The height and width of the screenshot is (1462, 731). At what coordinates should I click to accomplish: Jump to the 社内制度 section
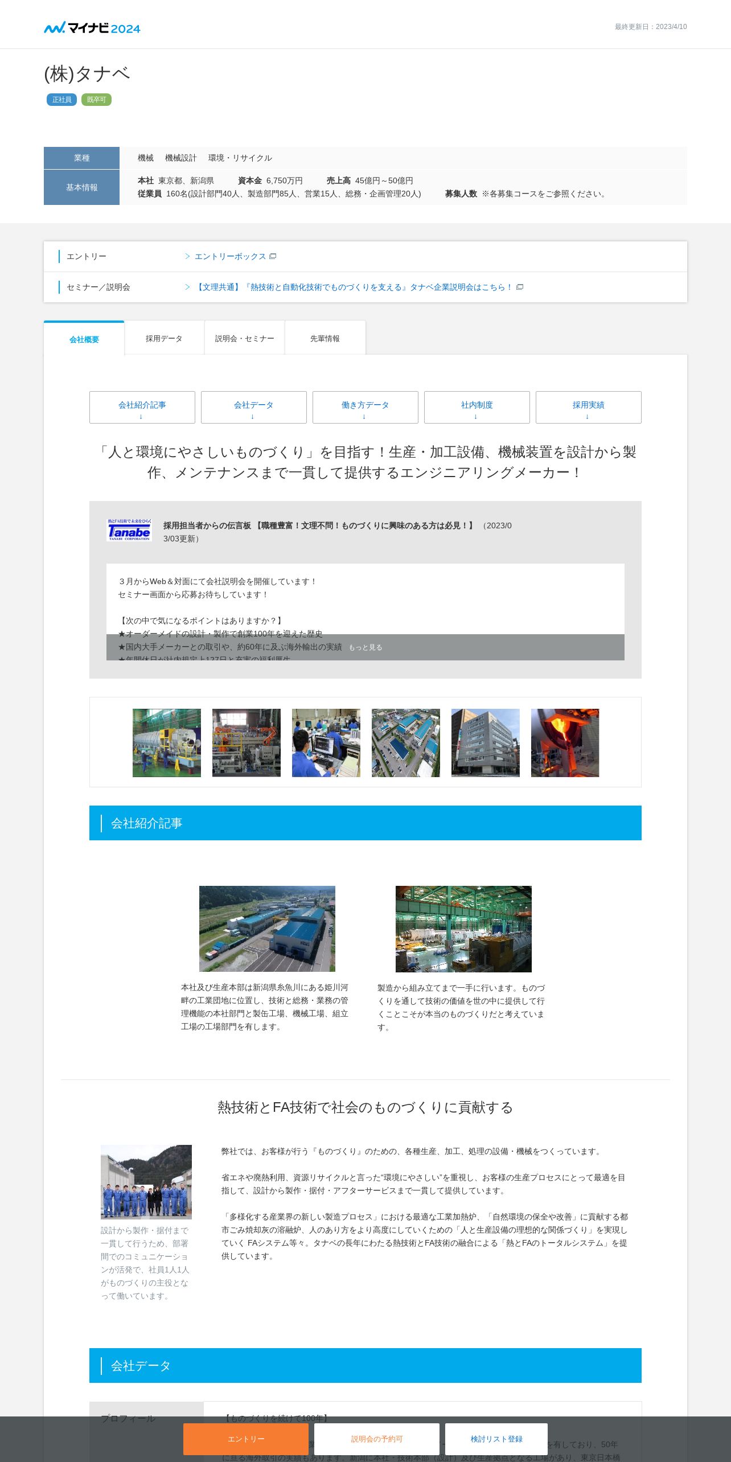pyautogui.click(x=477, y=407)
